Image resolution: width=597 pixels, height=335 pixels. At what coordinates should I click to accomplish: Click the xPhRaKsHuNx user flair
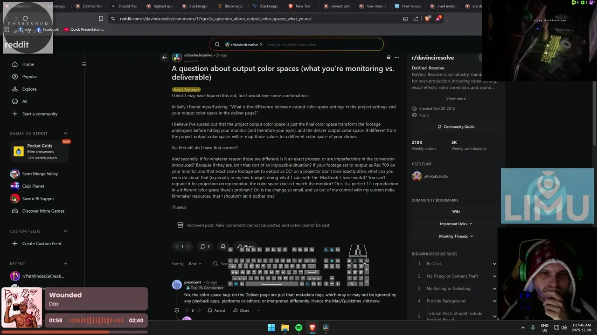point(436,177)
